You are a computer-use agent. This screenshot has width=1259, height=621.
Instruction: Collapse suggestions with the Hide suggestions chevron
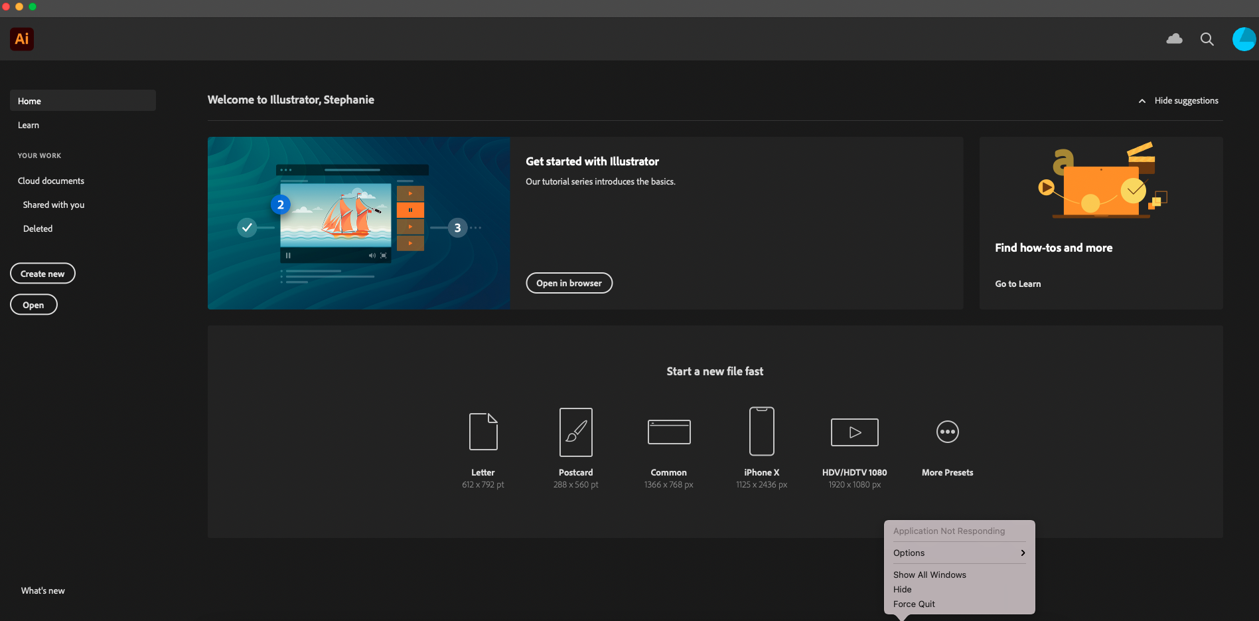pyautogui.click(x=1142, y=101)
